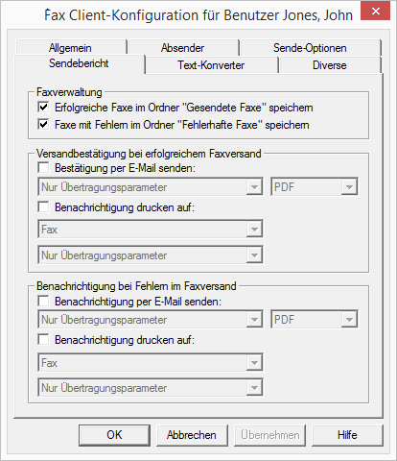Open the Allgemein tab
Image resolution: width=397 pixels, height=461 pixels.
point(70,48)
